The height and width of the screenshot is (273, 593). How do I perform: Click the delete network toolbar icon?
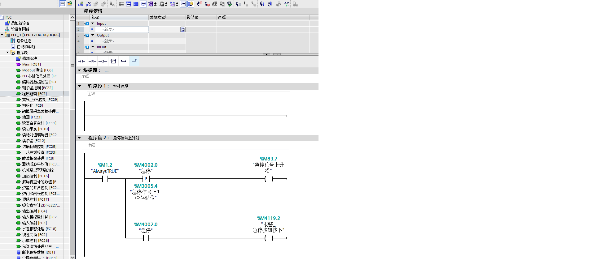[88, 4]
